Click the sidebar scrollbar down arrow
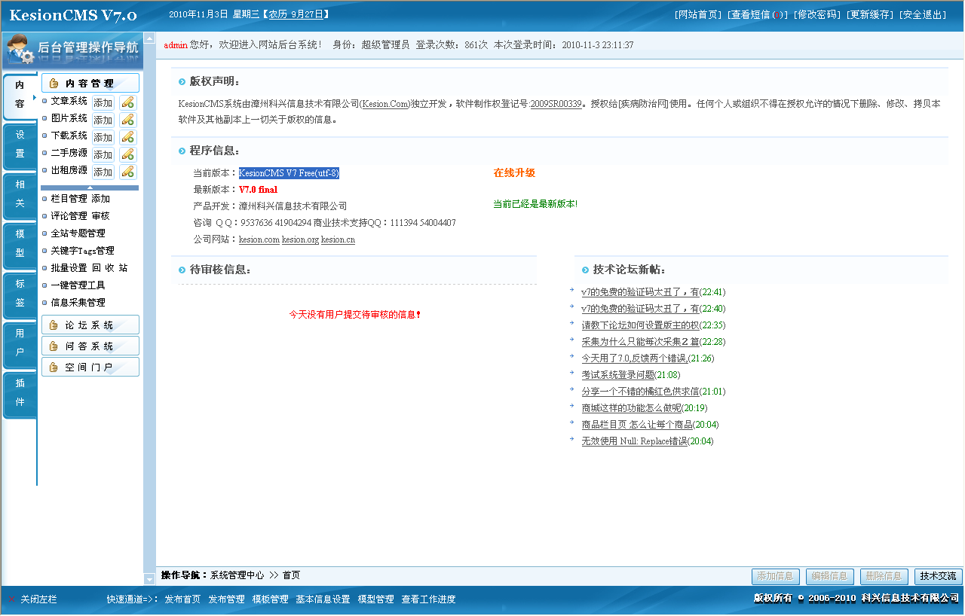 point(149,579)
